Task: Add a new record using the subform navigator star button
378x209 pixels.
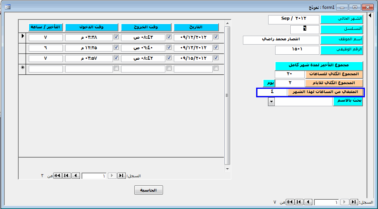Action: tap(58, 176)
